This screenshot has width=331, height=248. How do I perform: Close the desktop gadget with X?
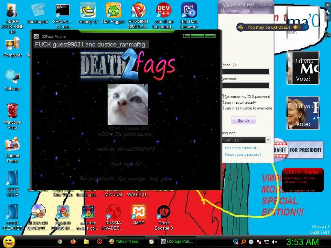[328, 5]
